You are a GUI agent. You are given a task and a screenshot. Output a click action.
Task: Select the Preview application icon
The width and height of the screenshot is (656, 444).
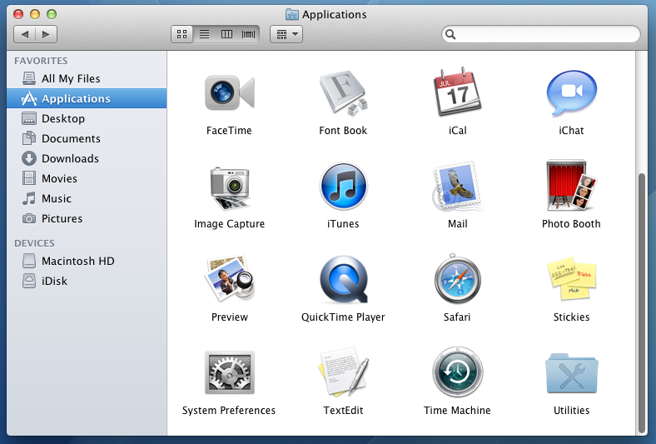coord(229,278)
